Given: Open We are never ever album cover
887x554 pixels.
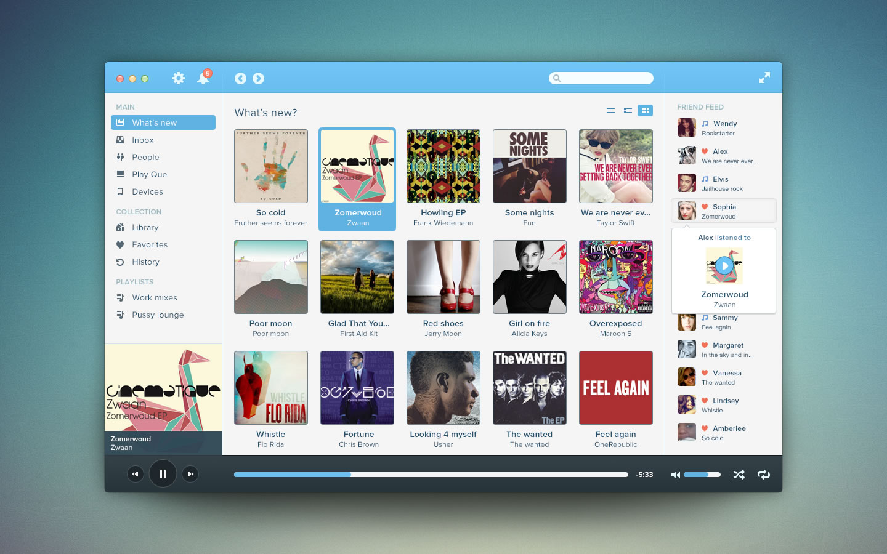Looking at the screenshot, I should coord(616,166).
